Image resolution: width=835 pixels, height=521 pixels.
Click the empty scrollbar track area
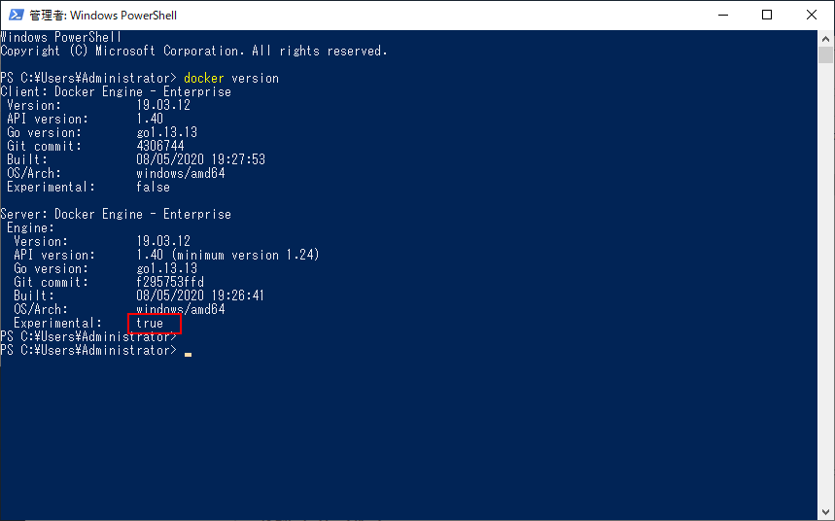[825, 282]
